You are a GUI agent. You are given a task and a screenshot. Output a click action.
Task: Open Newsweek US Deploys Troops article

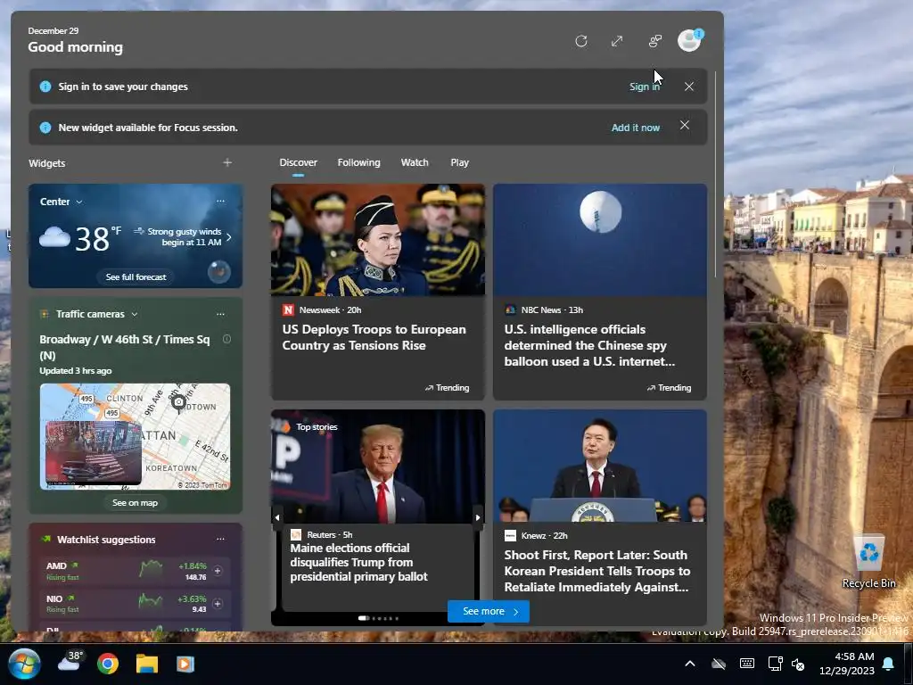click(x=374, y=337)
